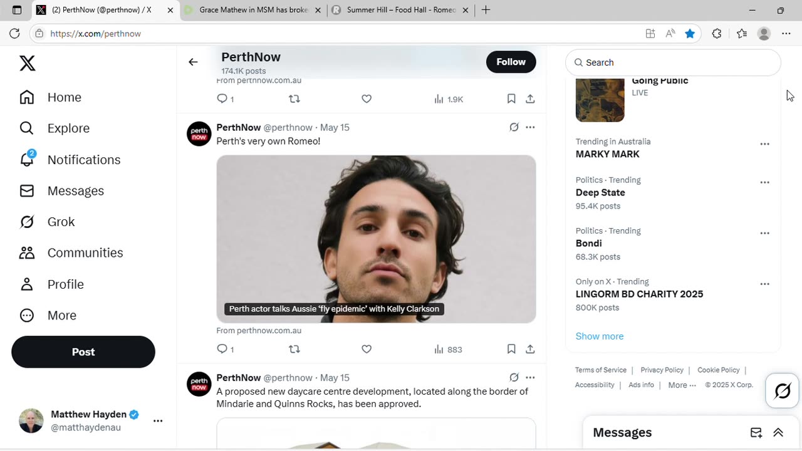The height and width of the screenshot is (451, 802).
Task: Repost the Perth's very own Romeo post
Action: click(x=294, y=350)
